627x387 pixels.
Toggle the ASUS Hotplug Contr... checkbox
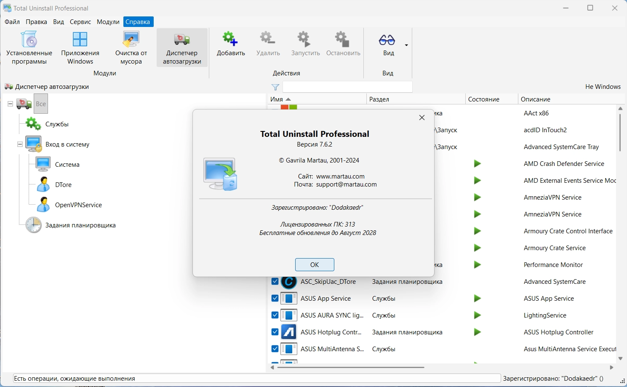click(275, 332)
